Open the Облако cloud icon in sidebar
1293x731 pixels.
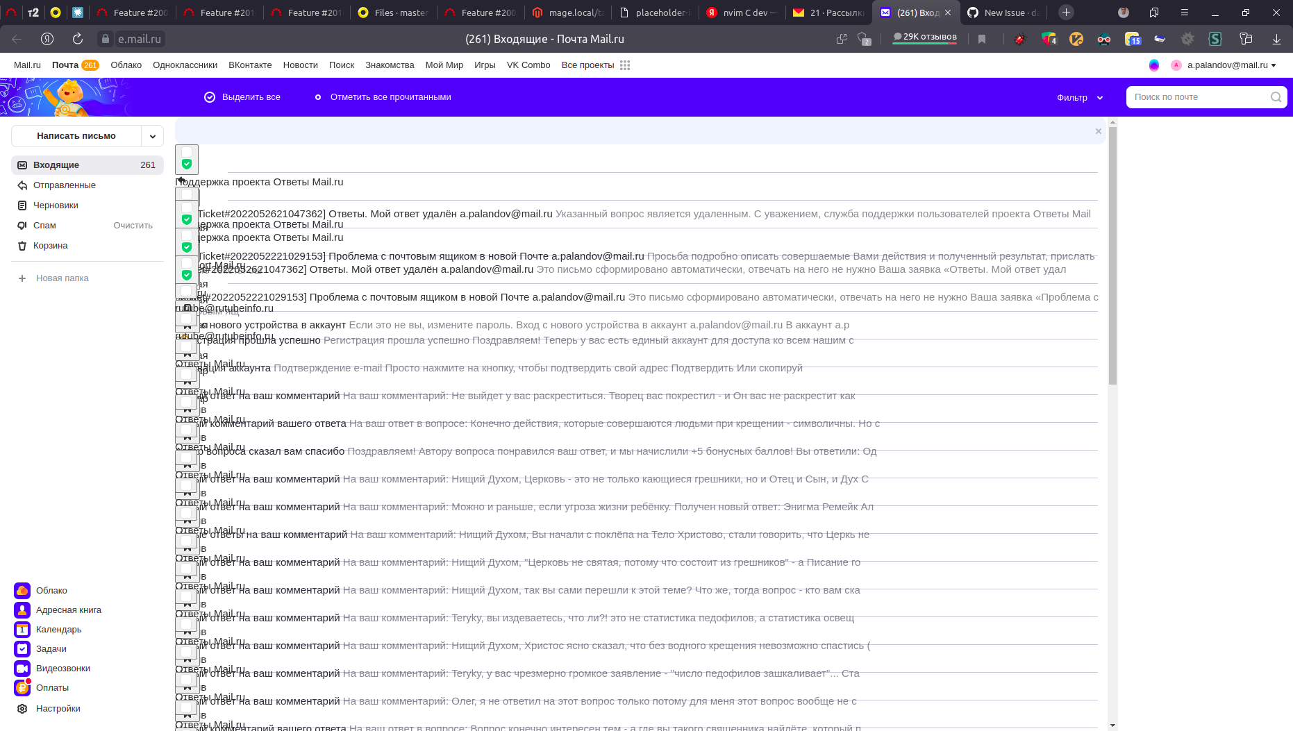pos(22,590)
